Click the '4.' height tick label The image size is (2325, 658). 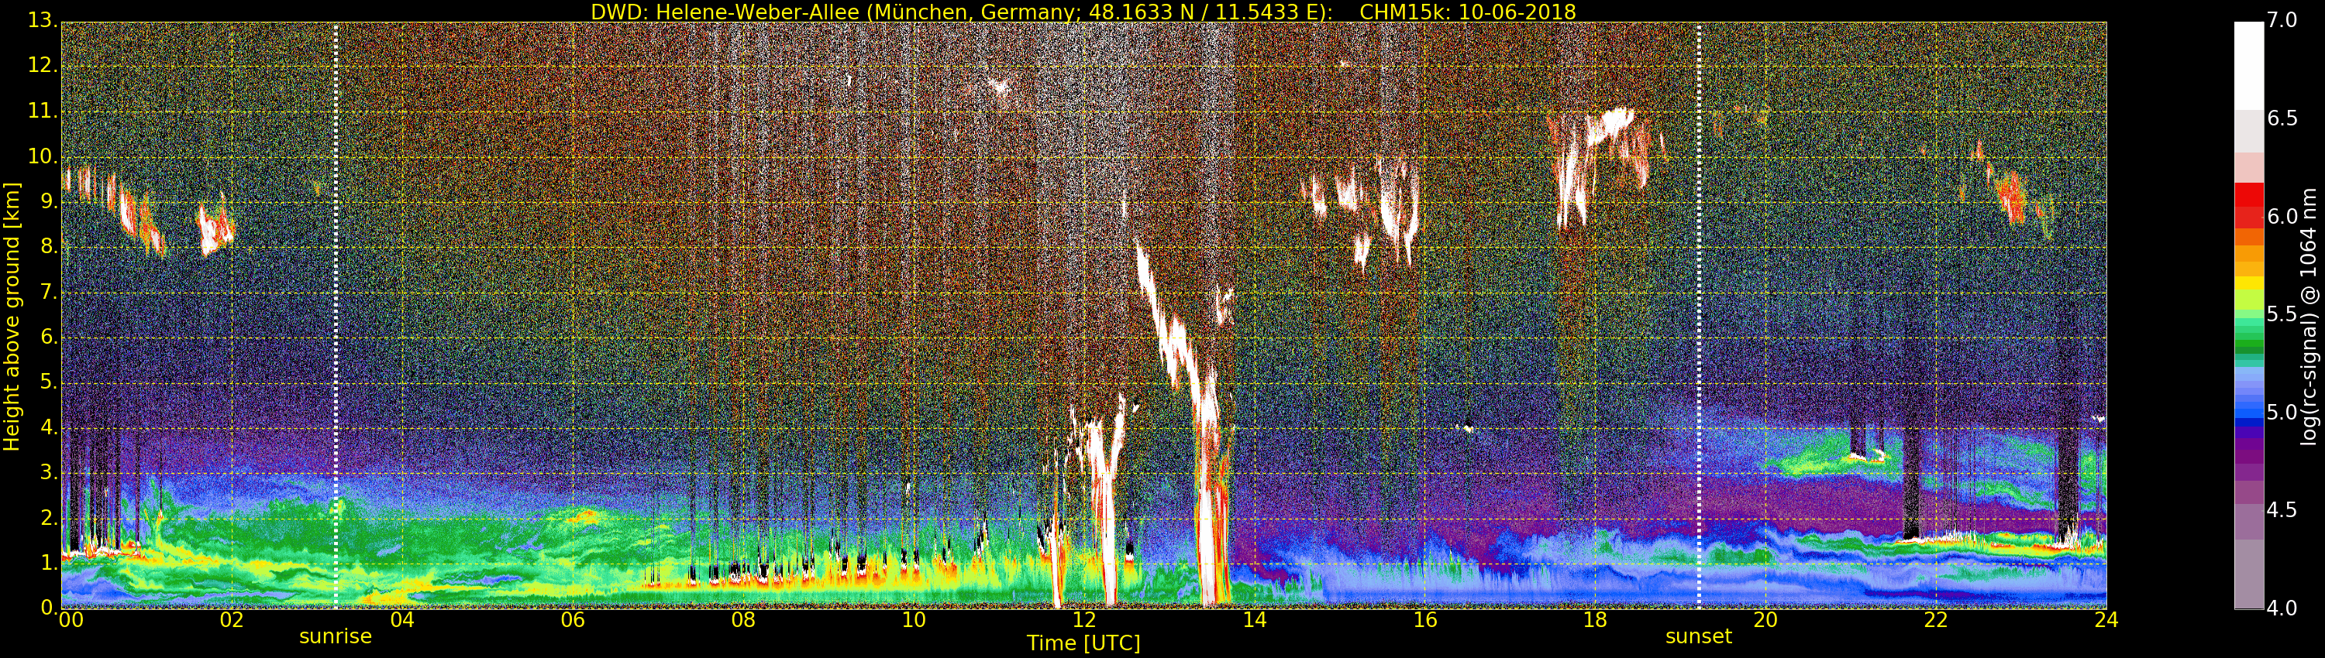point(48,427)
